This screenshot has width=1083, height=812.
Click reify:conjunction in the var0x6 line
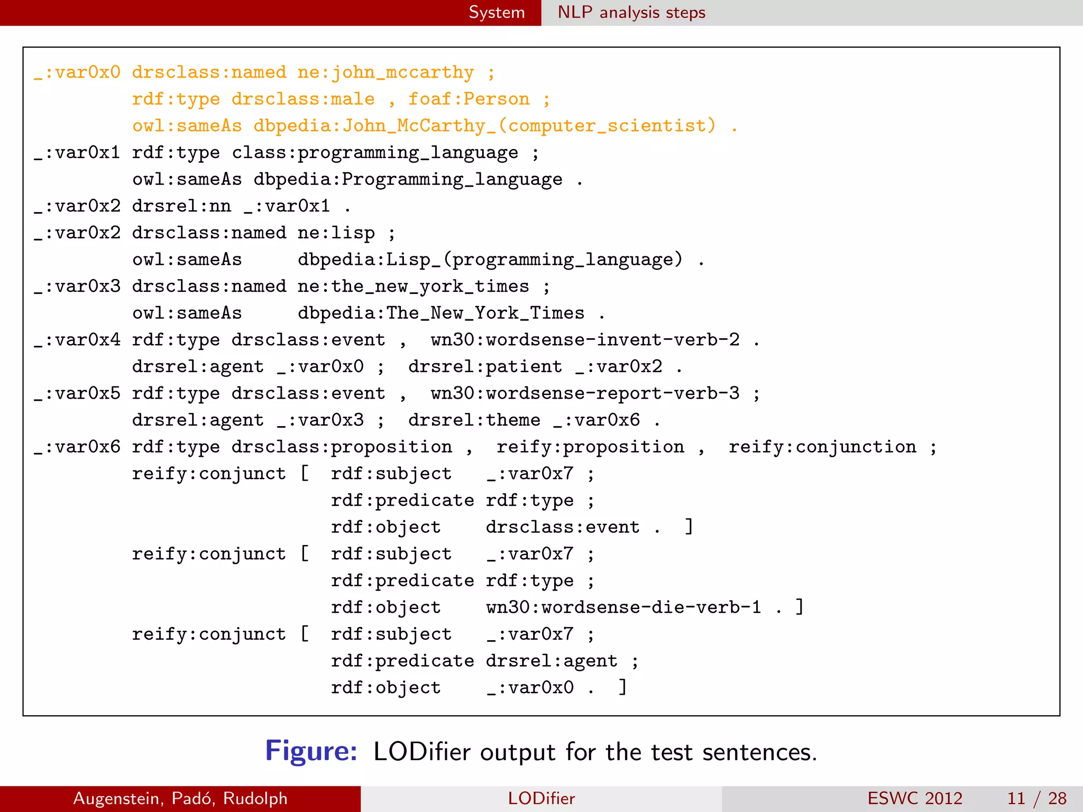(x=823, y=447)
